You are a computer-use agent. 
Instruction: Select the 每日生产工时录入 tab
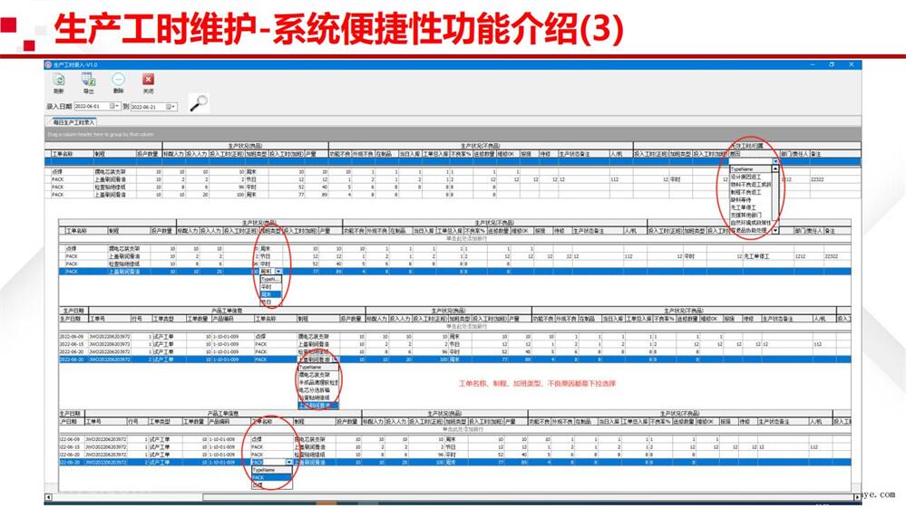click(x=73, y=122)
